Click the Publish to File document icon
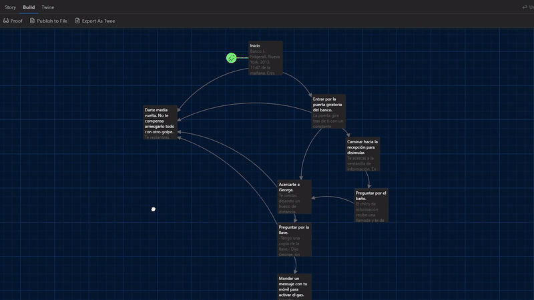Screen dimensions: 534x300 (x=32, y=21)
